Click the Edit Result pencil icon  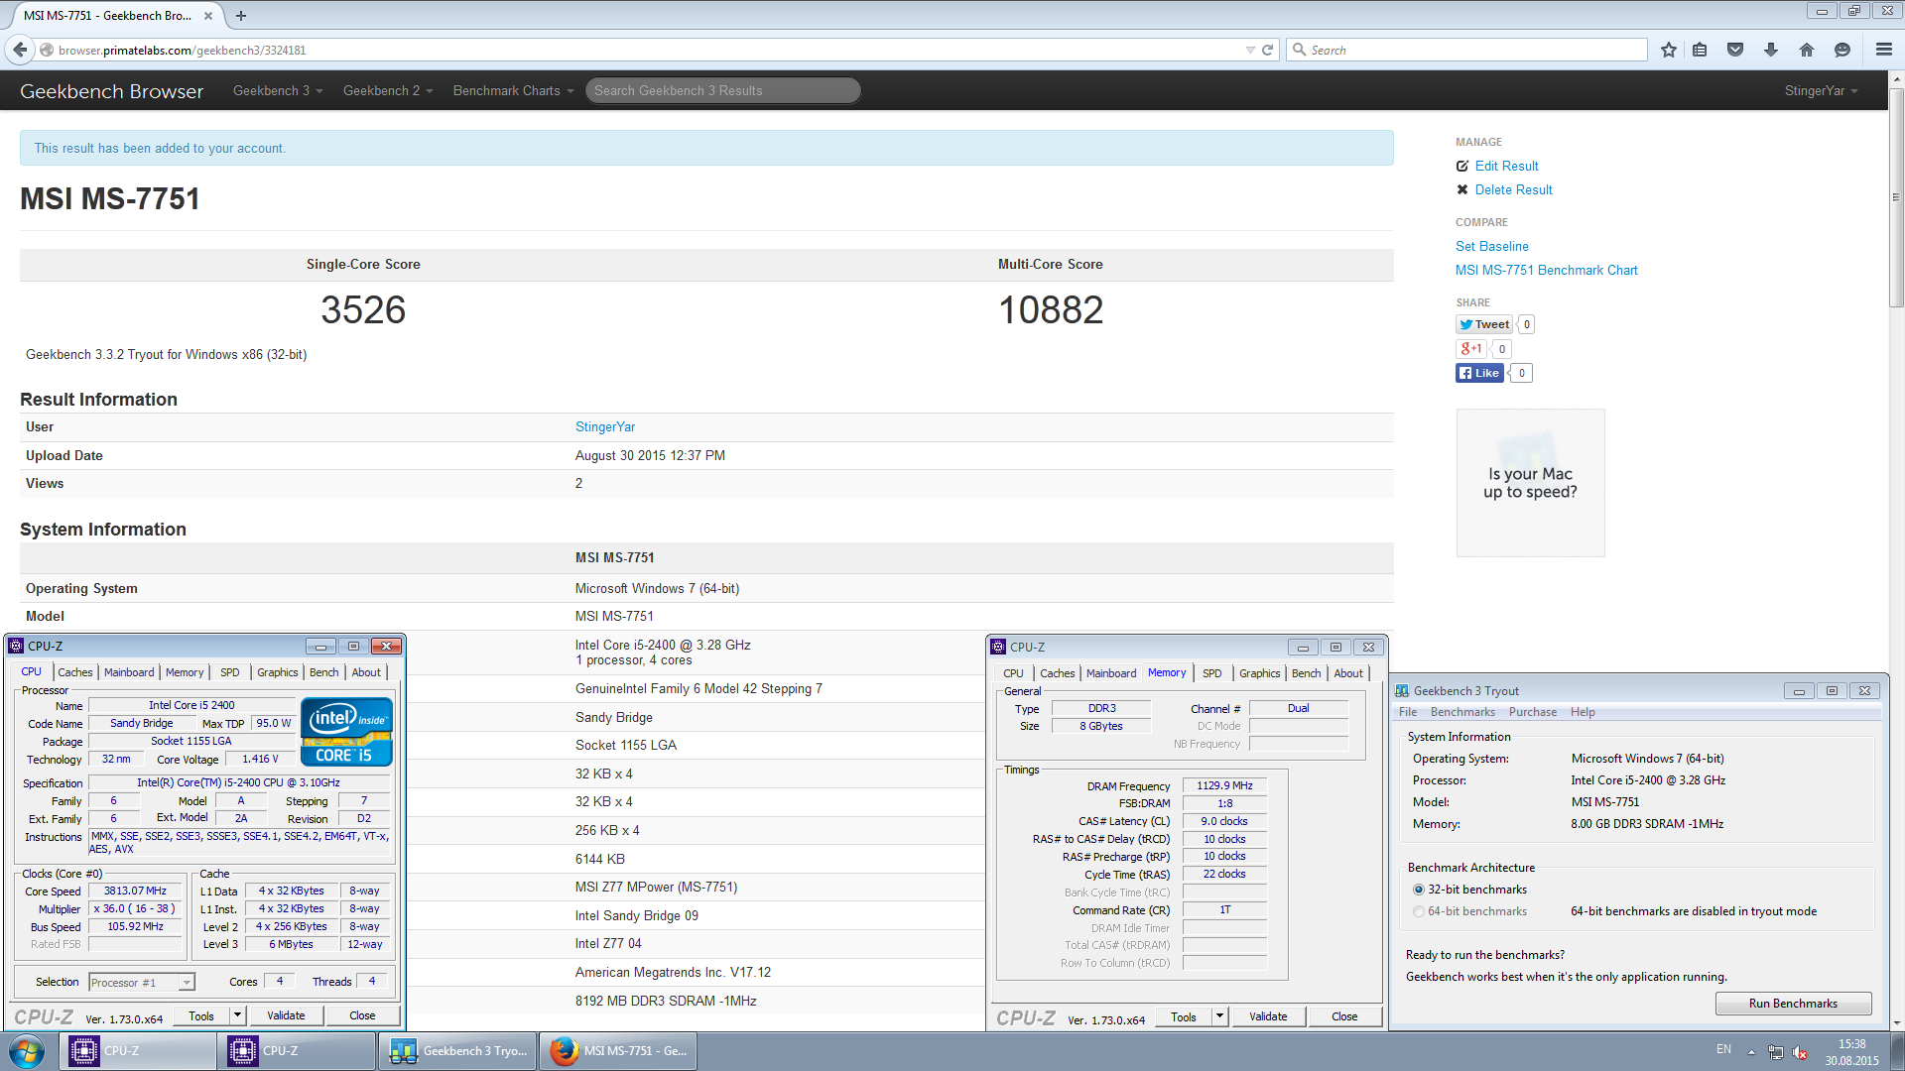1462,166
